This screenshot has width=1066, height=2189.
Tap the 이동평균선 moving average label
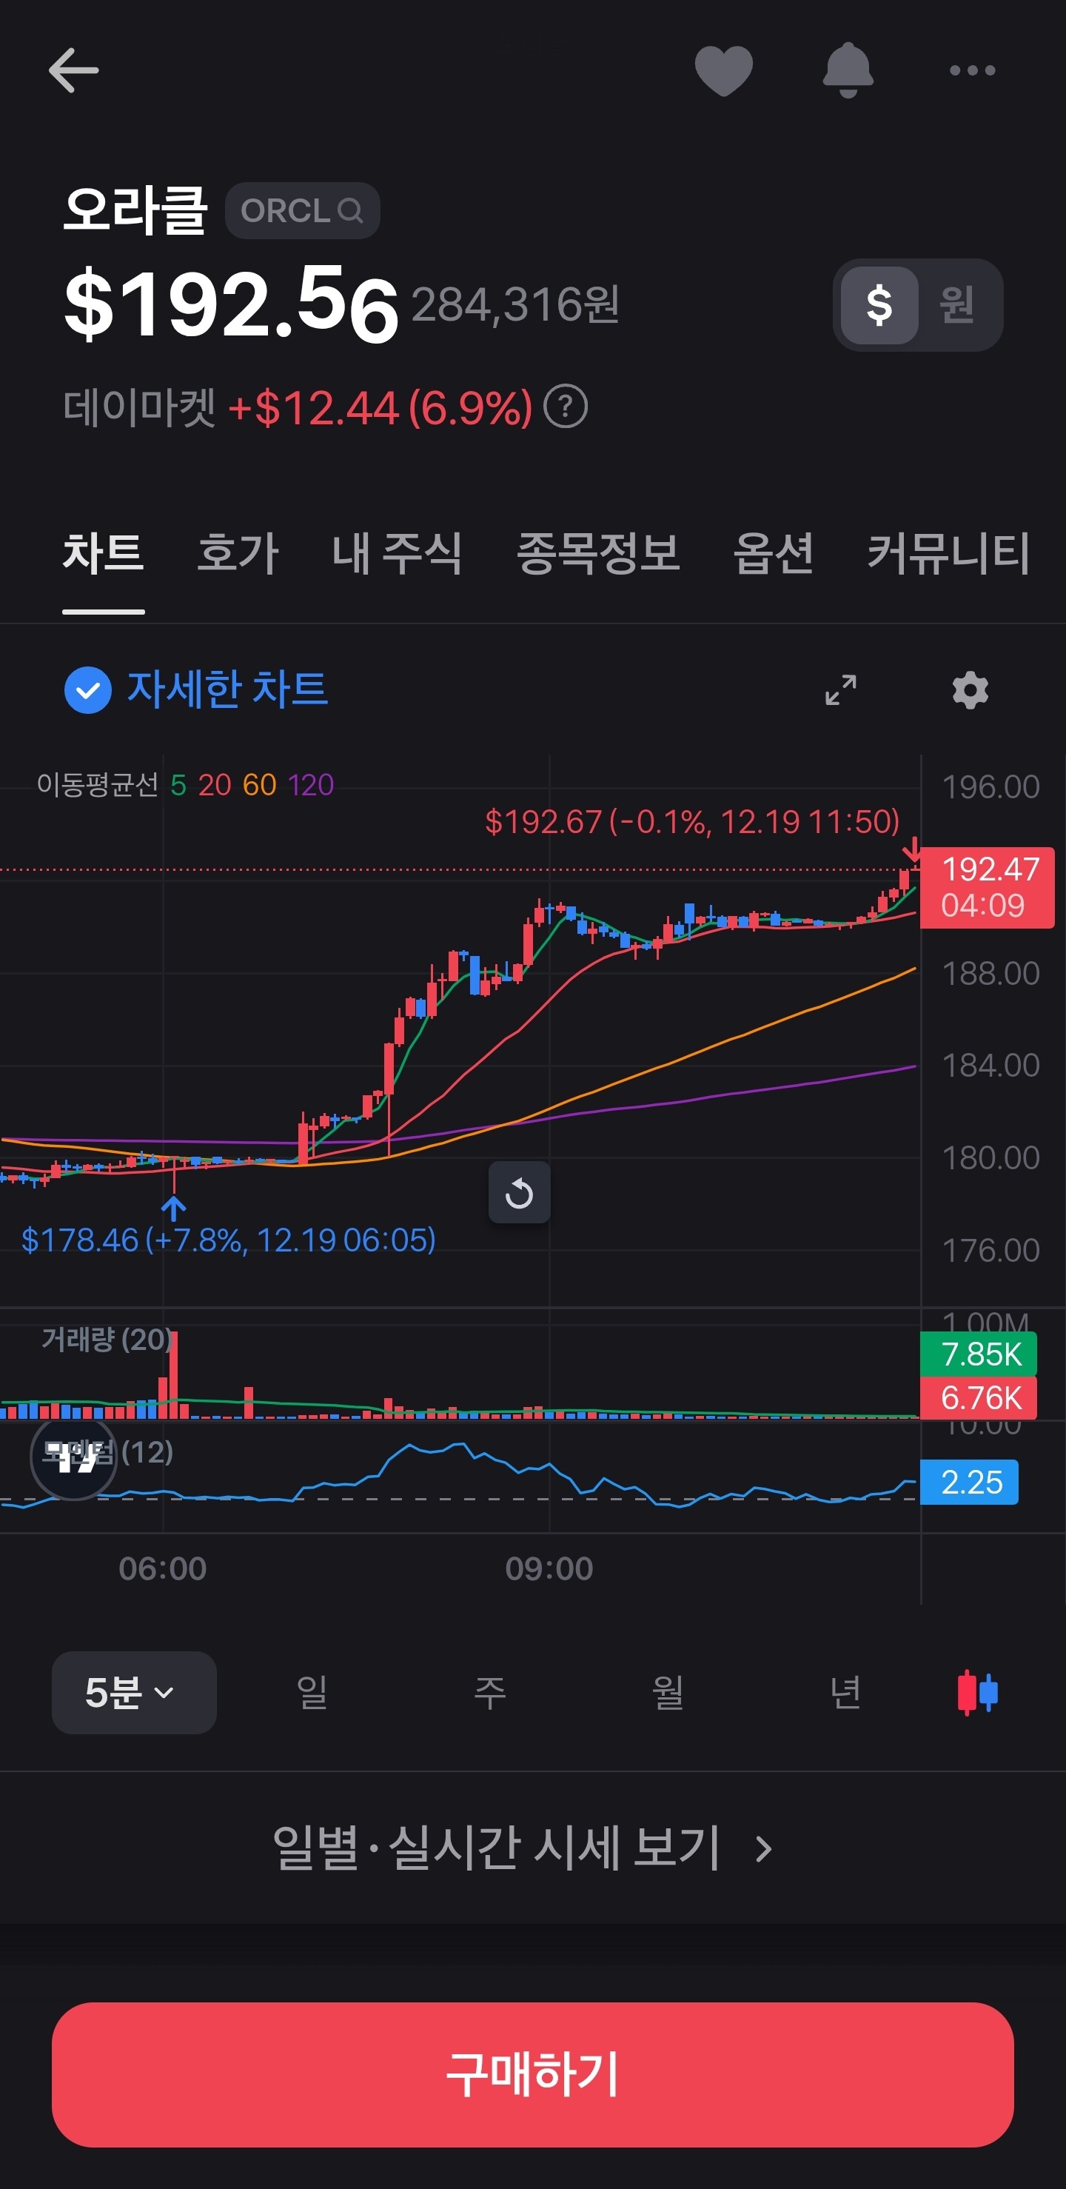[x=98, y=785]
